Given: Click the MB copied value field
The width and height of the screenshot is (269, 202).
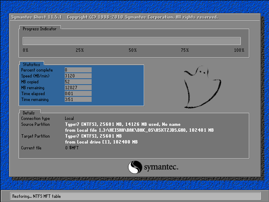Looking at the screenshot, I should [x=78, y=82].
